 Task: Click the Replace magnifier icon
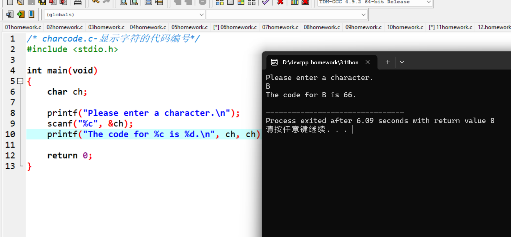[x=134, y=2]
